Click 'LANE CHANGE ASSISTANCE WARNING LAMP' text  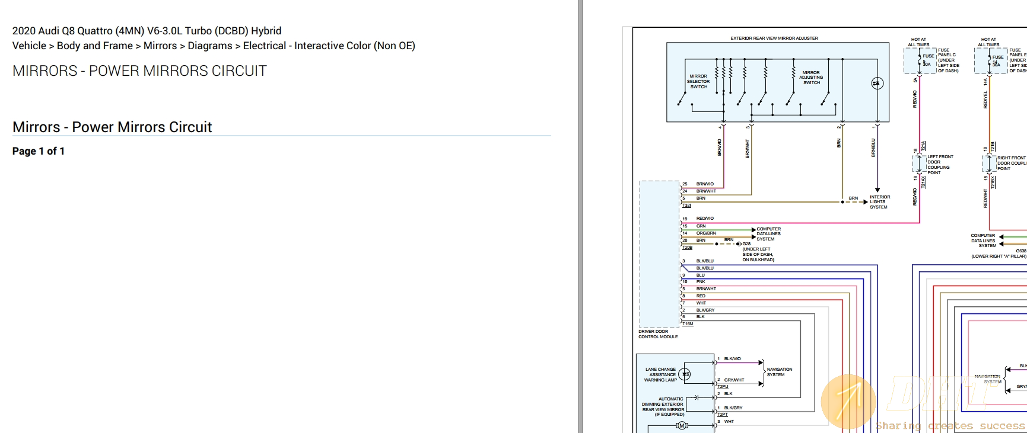660,374
